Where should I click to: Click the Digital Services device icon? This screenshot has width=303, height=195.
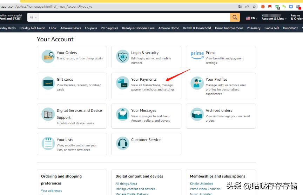(x=48, y=114)
